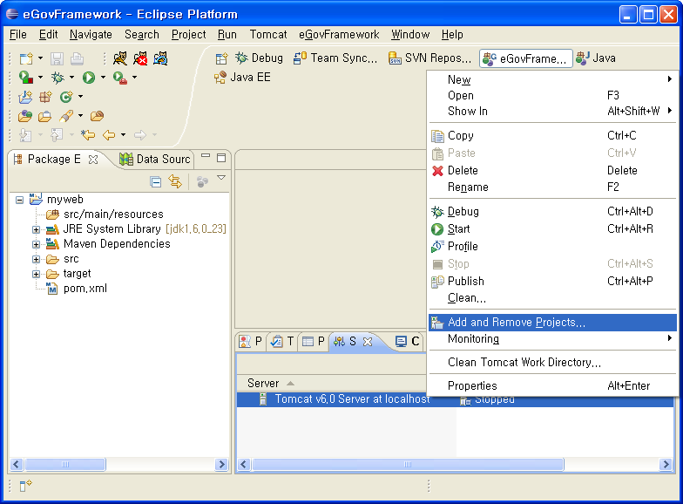This screenshot has height=504, width=683.
Task: Click the Back navigation arrow icon
Action: pos(109,134)
